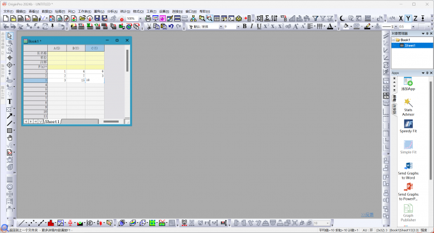The image size is (434, 233).
Task: Open the font size dropdown
Action: (238, 27)
